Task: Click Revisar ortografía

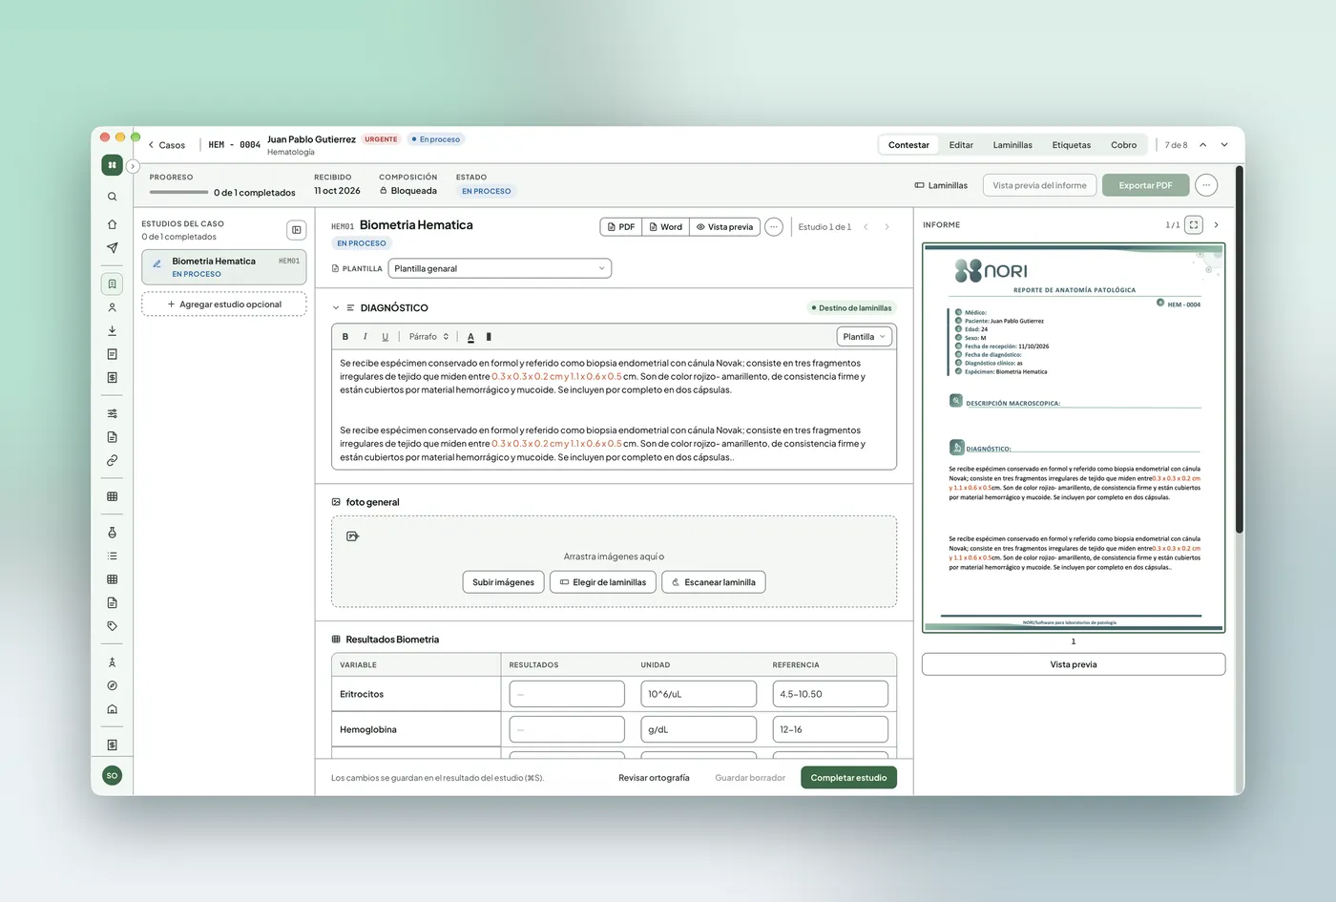Action: (x=654, y=778)
